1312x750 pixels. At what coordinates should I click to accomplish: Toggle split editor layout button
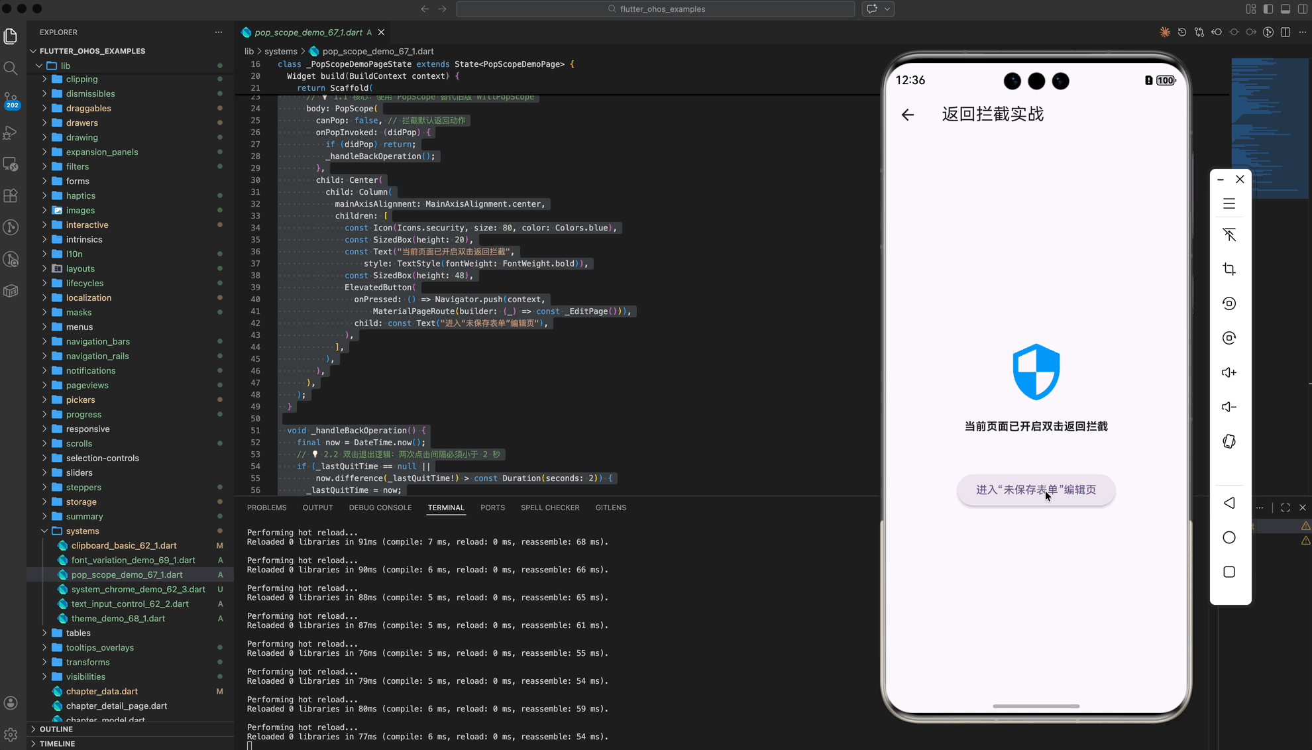pyautogui.click(x=1285, y=32)
